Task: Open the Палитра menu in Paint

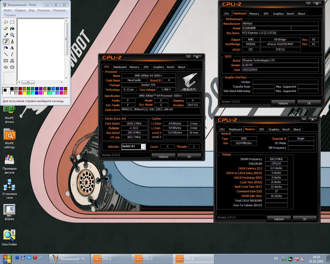Action: (x=59, y=10)
